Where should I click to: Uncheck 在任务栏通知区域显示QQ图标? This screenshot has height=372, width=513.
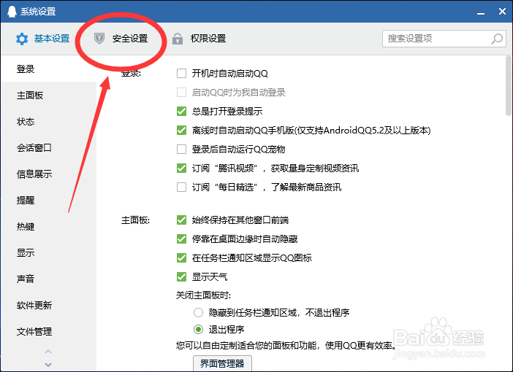click(x=181, y=257)
